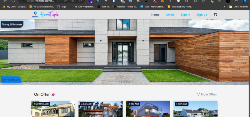The width and height of the screenshot is (250, 117).
Task: Add page to favorites with star icon
Action: 80,1
